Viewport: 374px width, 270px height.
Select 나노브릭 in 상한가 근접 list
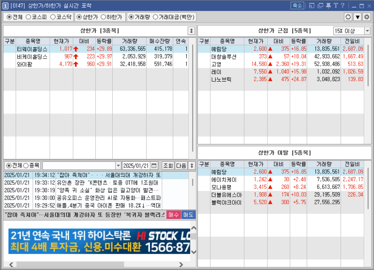(281, 79)
